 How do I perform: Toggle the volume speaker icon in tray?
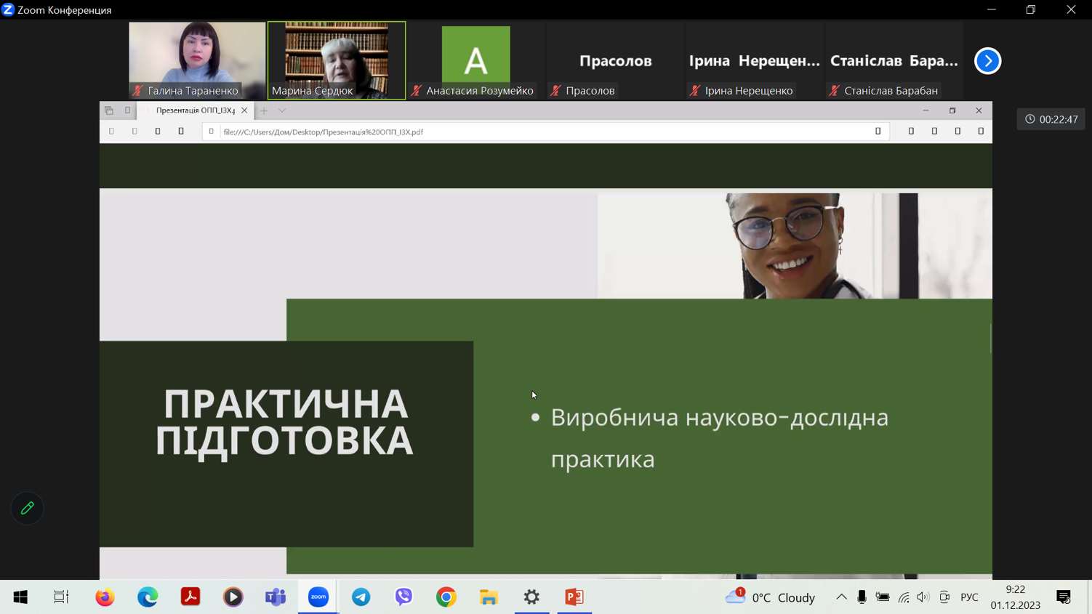pyautogui.click(x=923, y=597)
